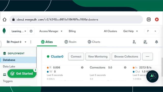Open the Leaning organization dropdown

click(19, 31)
